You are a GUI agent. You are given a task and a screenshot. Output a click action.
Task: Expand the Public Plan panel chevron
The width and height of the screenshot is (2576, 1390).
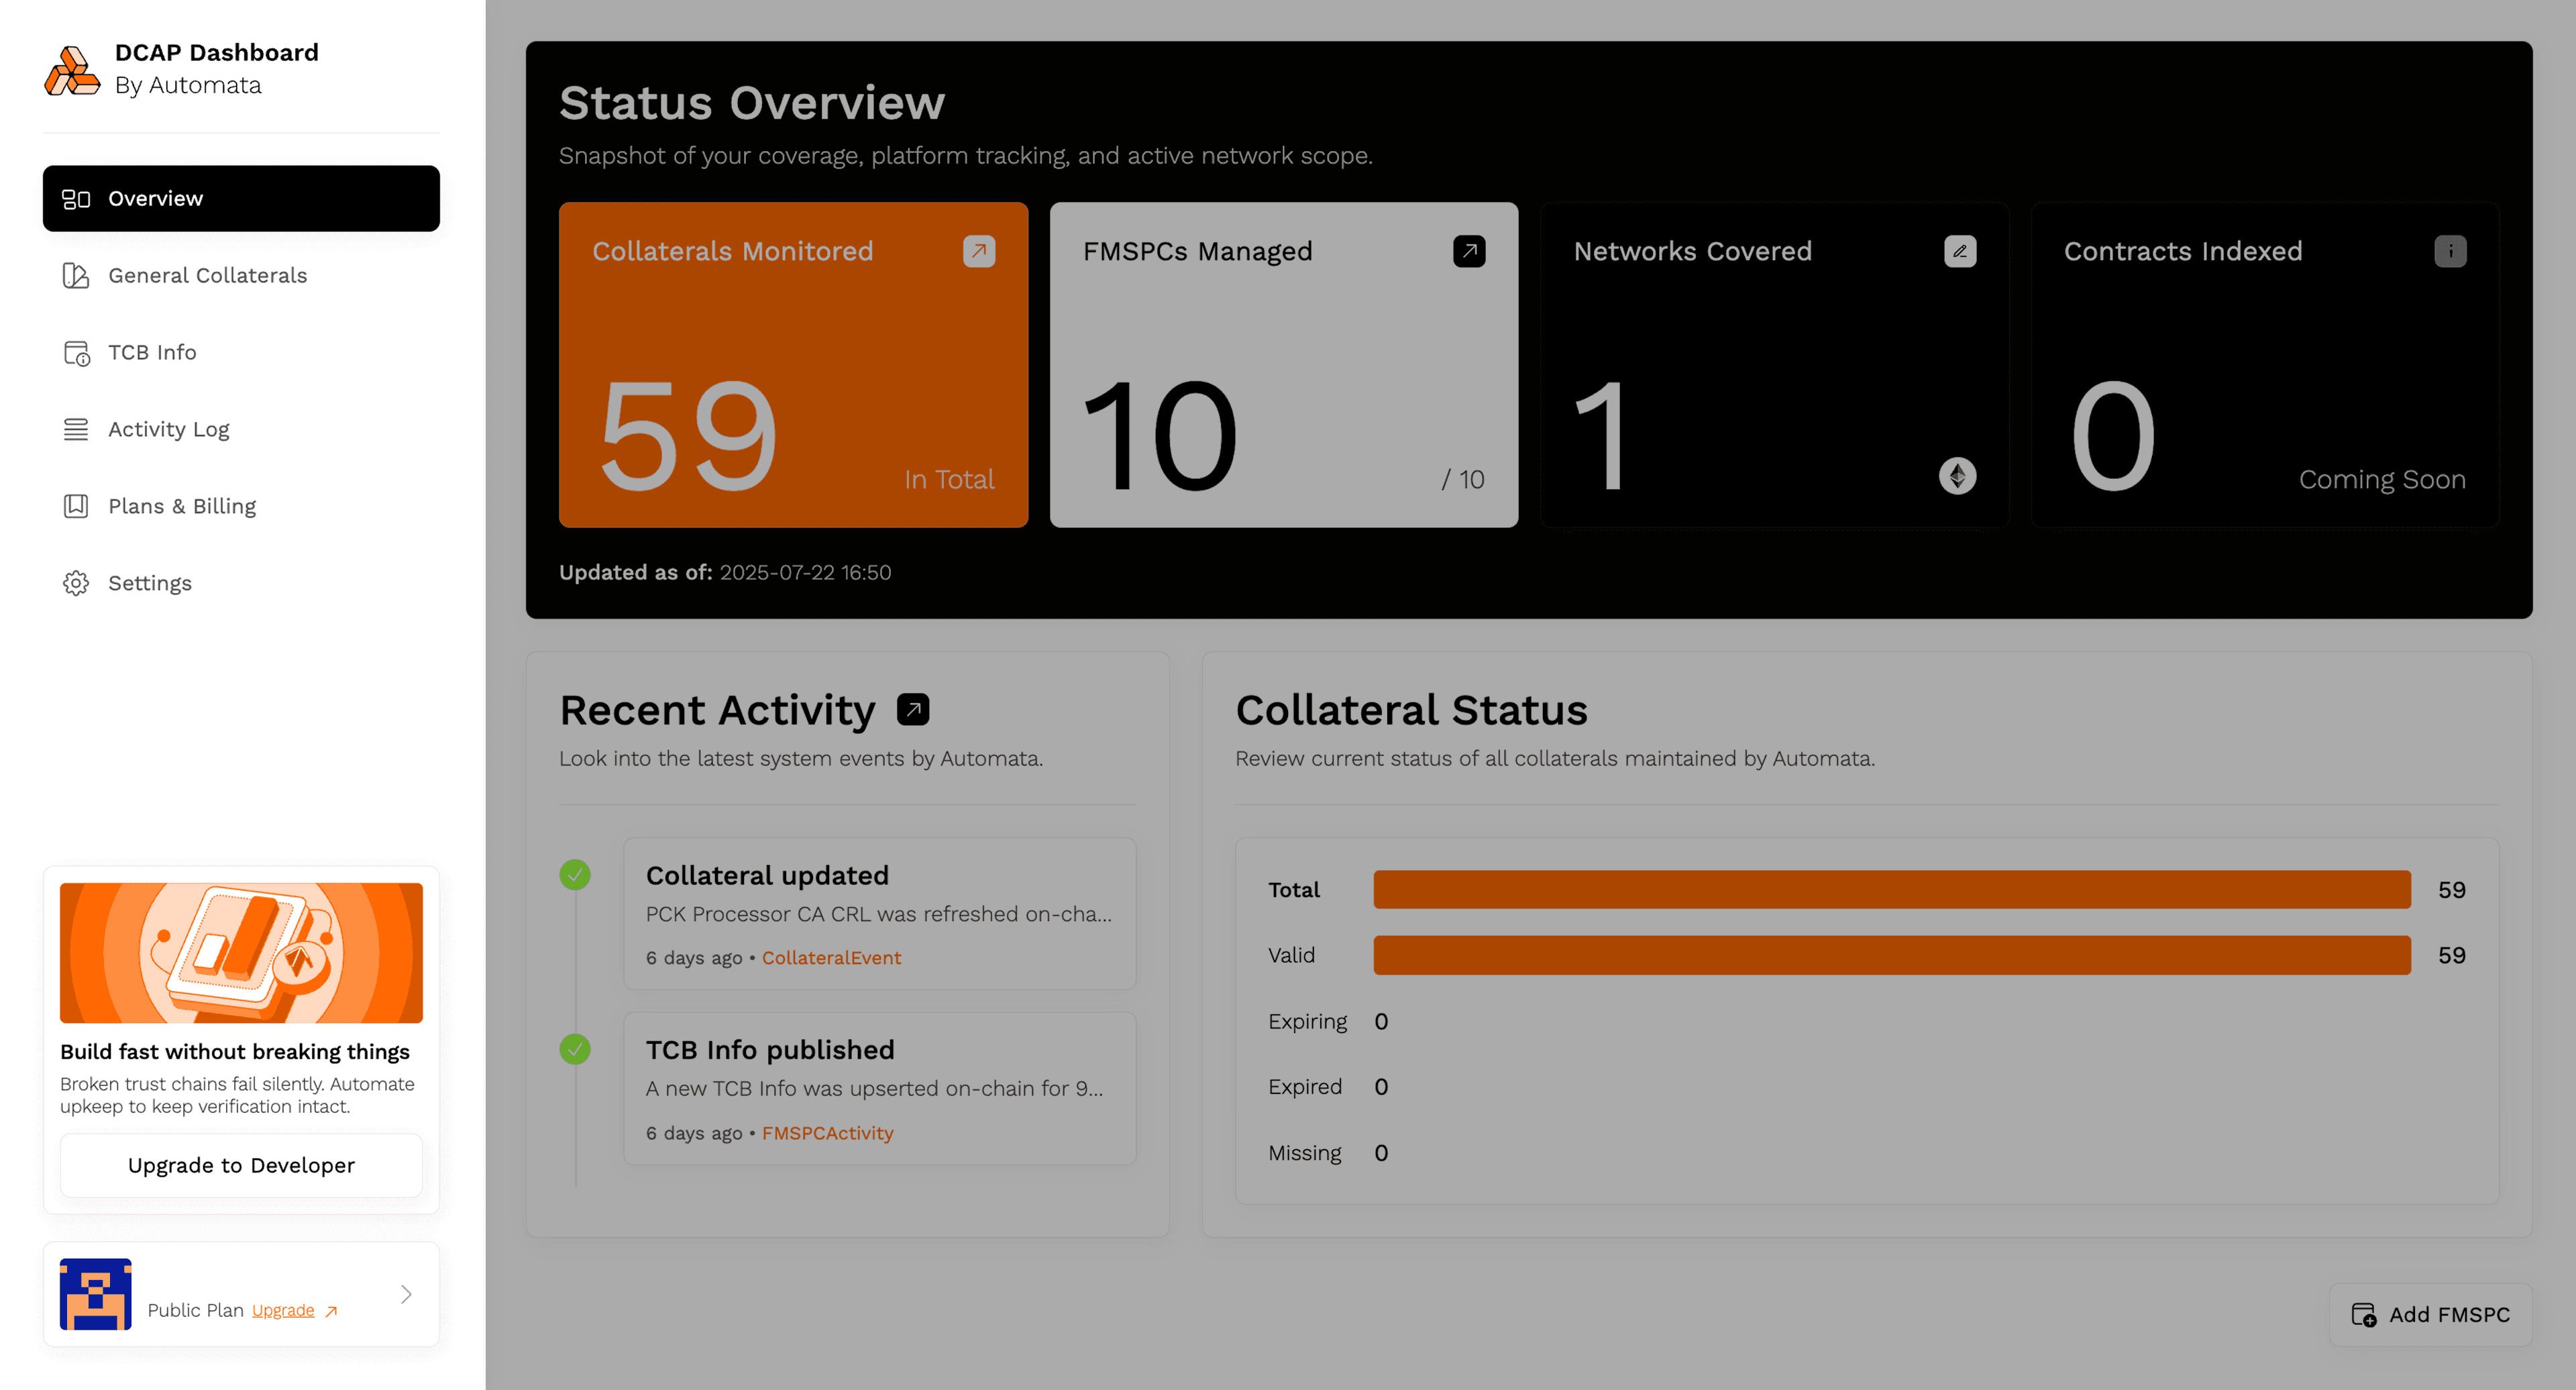[406, 1294]
